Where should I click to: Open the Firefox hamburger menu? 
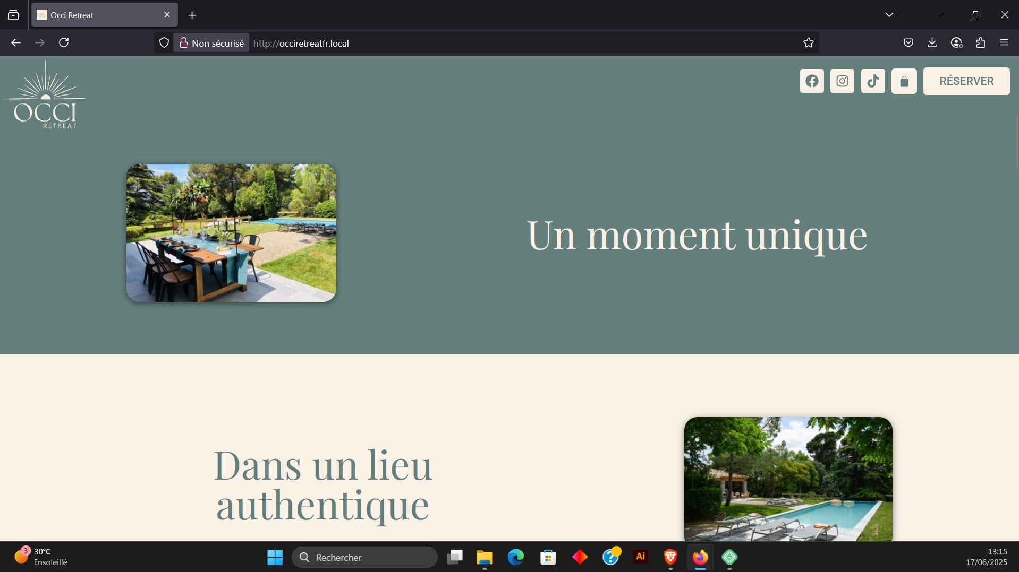pyautogui.click(x=1004, y=43)
